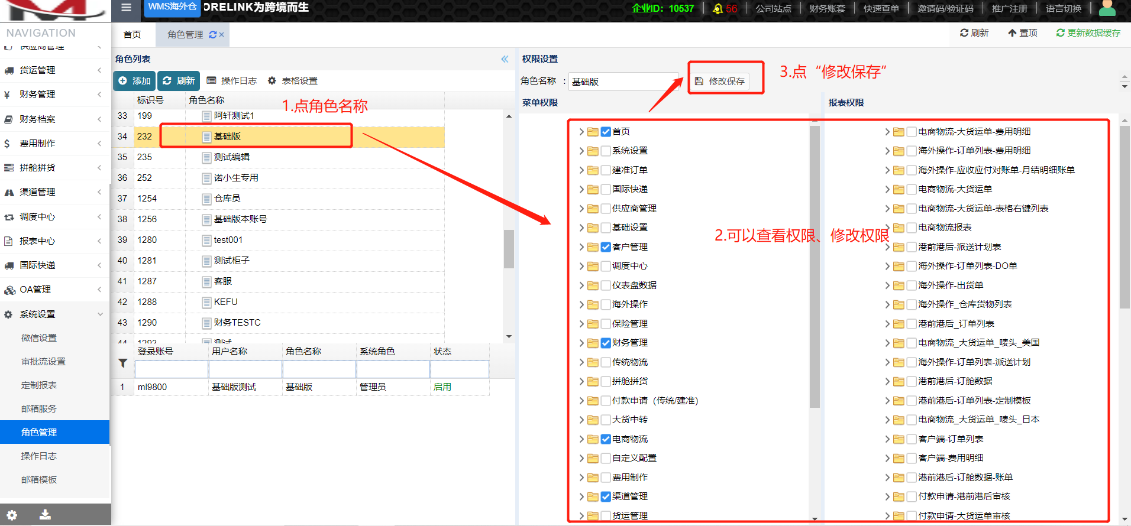Click the settings gear at sidebar bottom
Screen dimensions: 1131x526
12,515
